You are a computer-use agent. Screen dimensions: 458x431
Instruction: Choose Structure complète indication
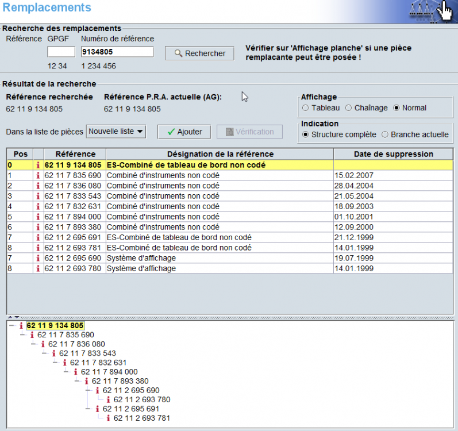tap(305, 134)
